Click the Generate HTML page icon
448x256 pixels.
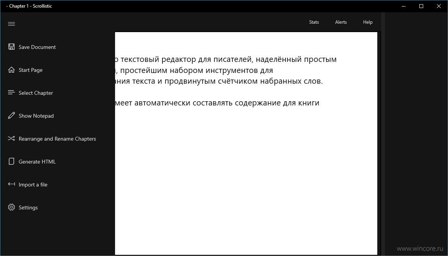pyautogui.click(x=11, y=161)
